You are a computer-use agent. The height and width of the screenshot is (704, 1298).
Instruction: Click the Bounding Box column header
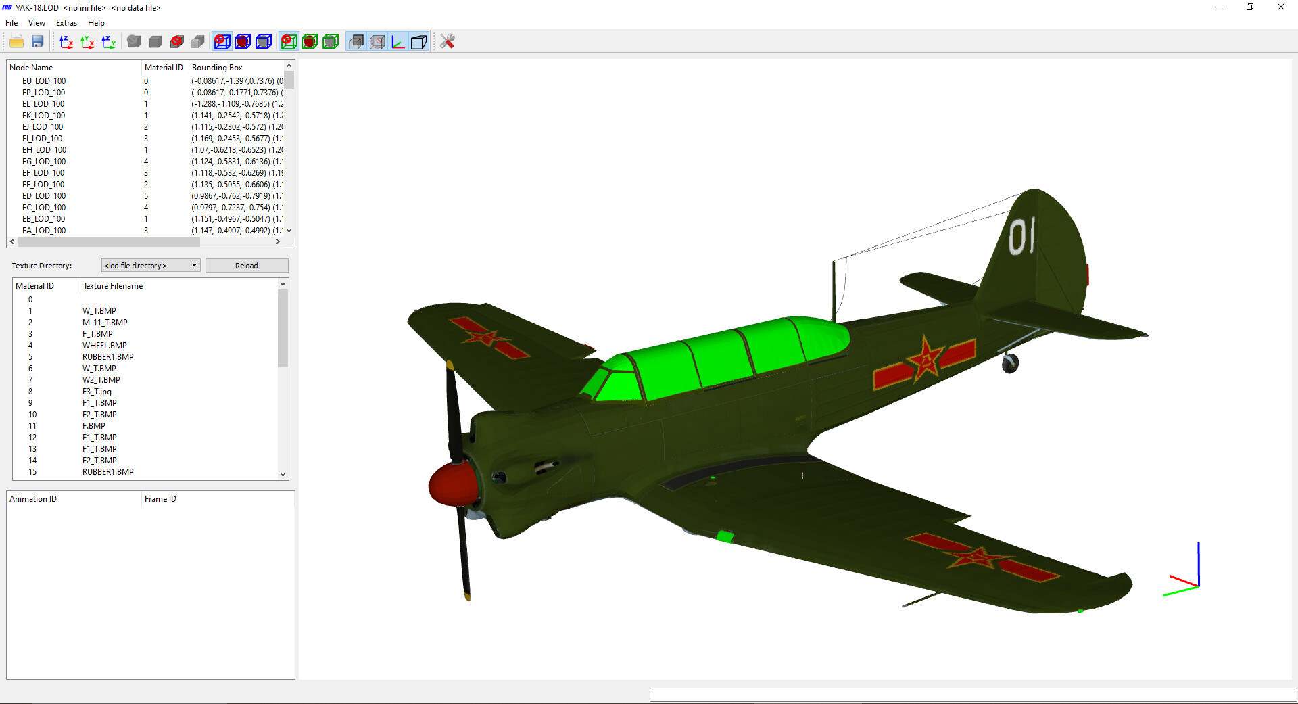[x=217, y=68]
